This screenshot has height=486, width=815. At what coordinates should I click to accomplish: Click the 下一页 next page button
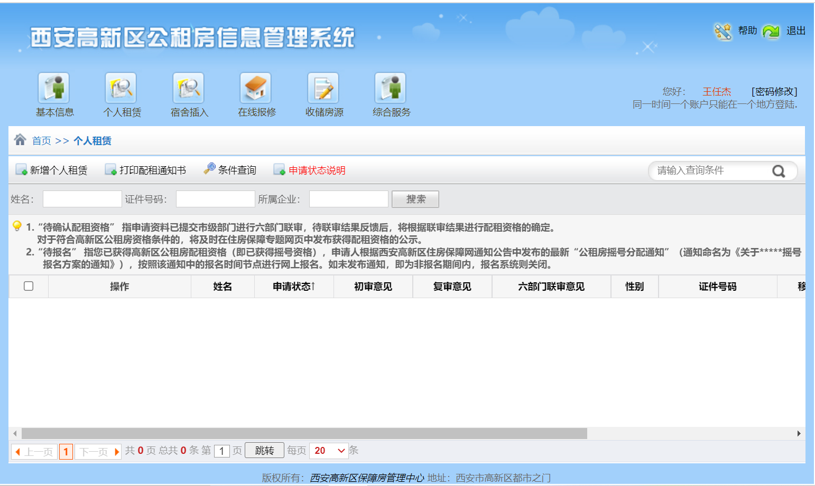click(98, 452)
